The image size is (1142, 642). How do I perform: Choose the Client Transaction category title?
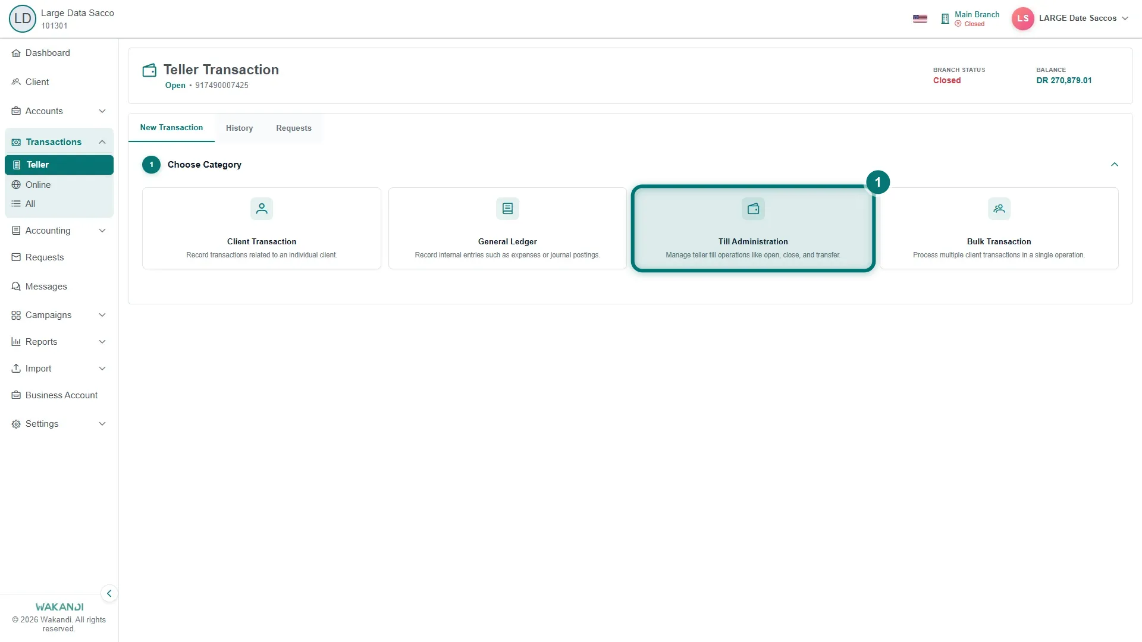pos(262,241)
